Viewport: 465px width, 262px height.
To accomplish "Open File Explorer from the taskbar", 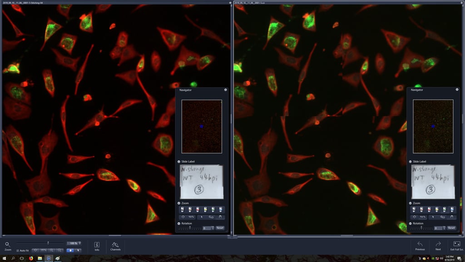I will click(x=40, y=258).
